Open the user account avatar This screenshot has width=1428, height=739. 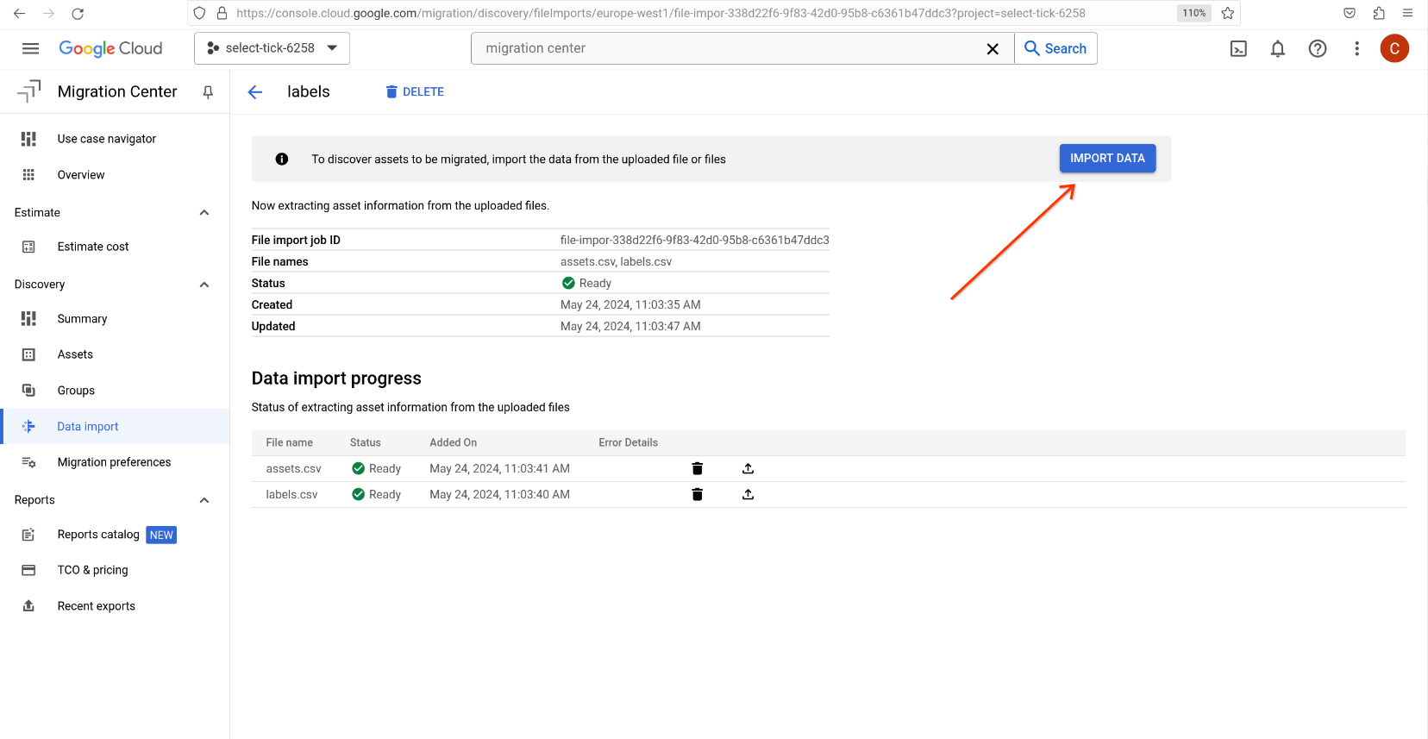[x=1394, y=48]
